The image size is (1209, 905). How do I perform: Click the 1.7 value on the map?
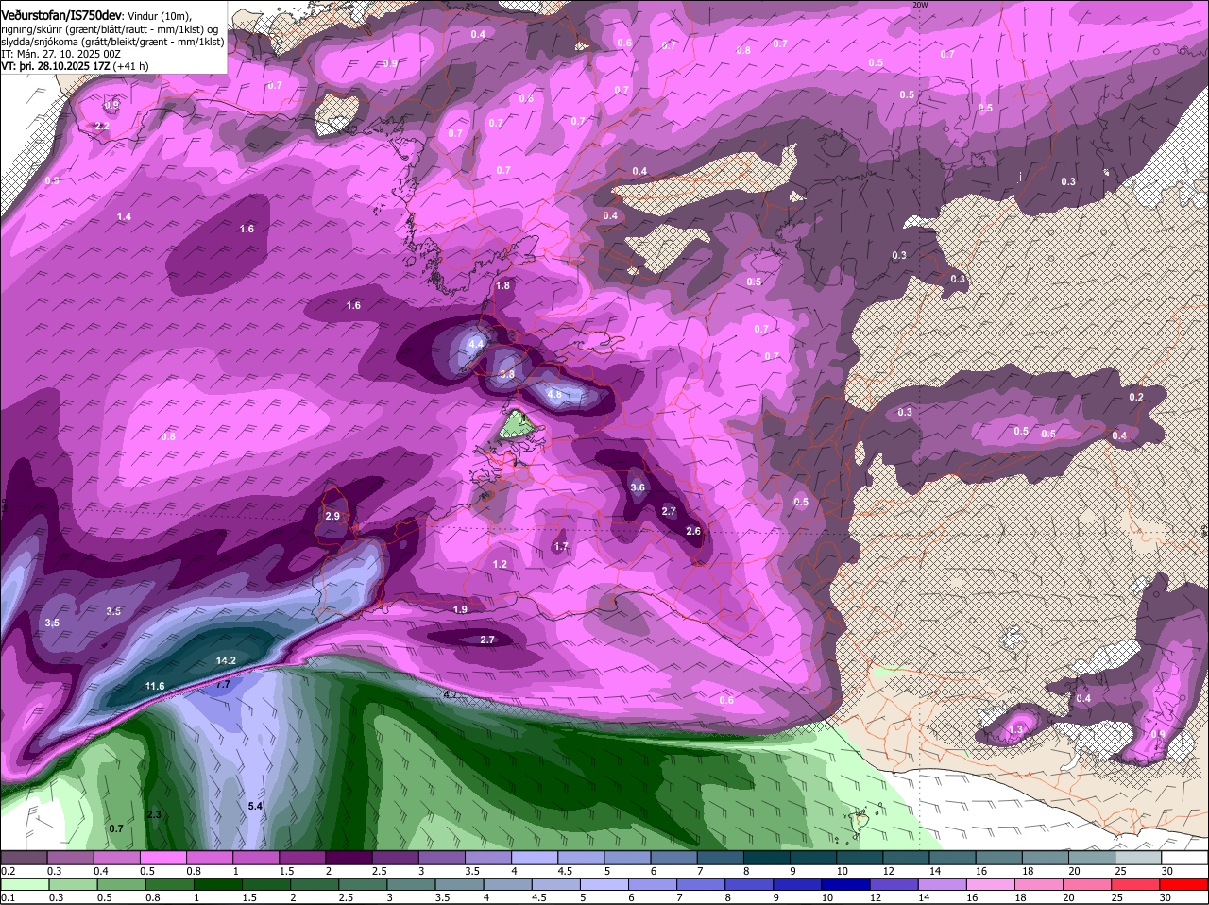(x=561, y=547)
